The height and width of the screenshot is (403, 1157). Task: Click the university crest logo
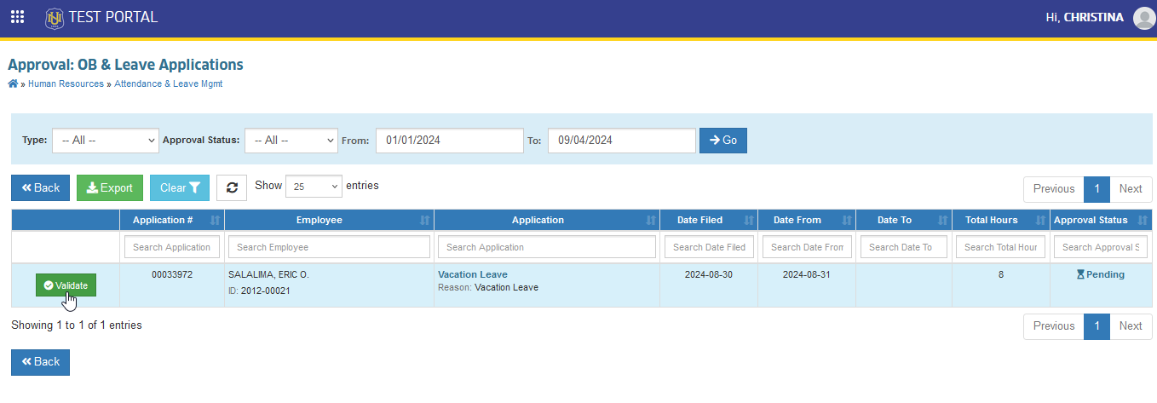pos(55,17)
